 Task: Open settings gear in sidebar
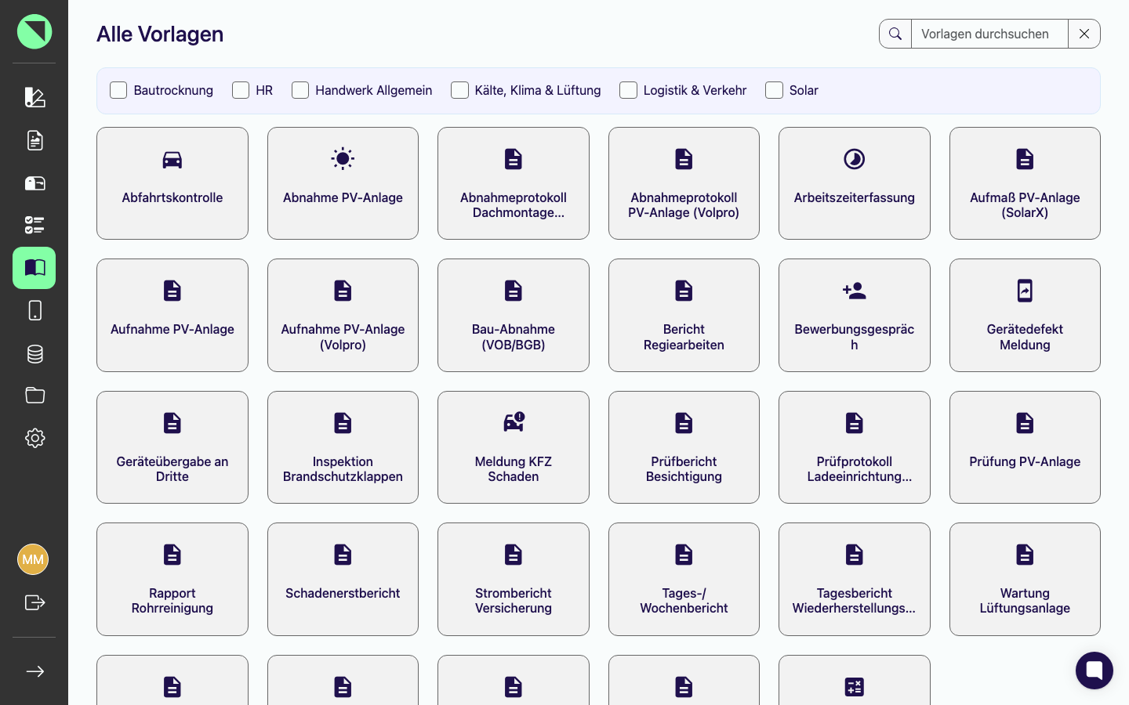coord(34,438)
